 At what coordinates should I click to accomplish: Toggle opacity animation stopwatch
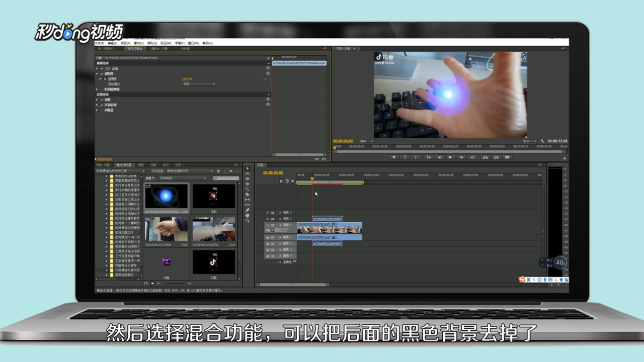coord(105,79)
